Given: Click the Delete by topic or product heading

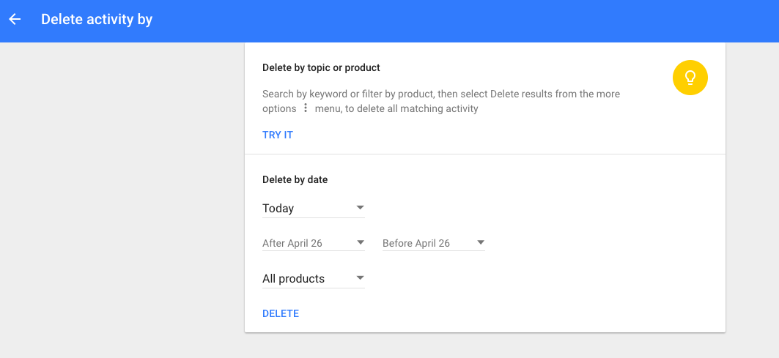Looking at the screenshot, I should pos(321,67).
